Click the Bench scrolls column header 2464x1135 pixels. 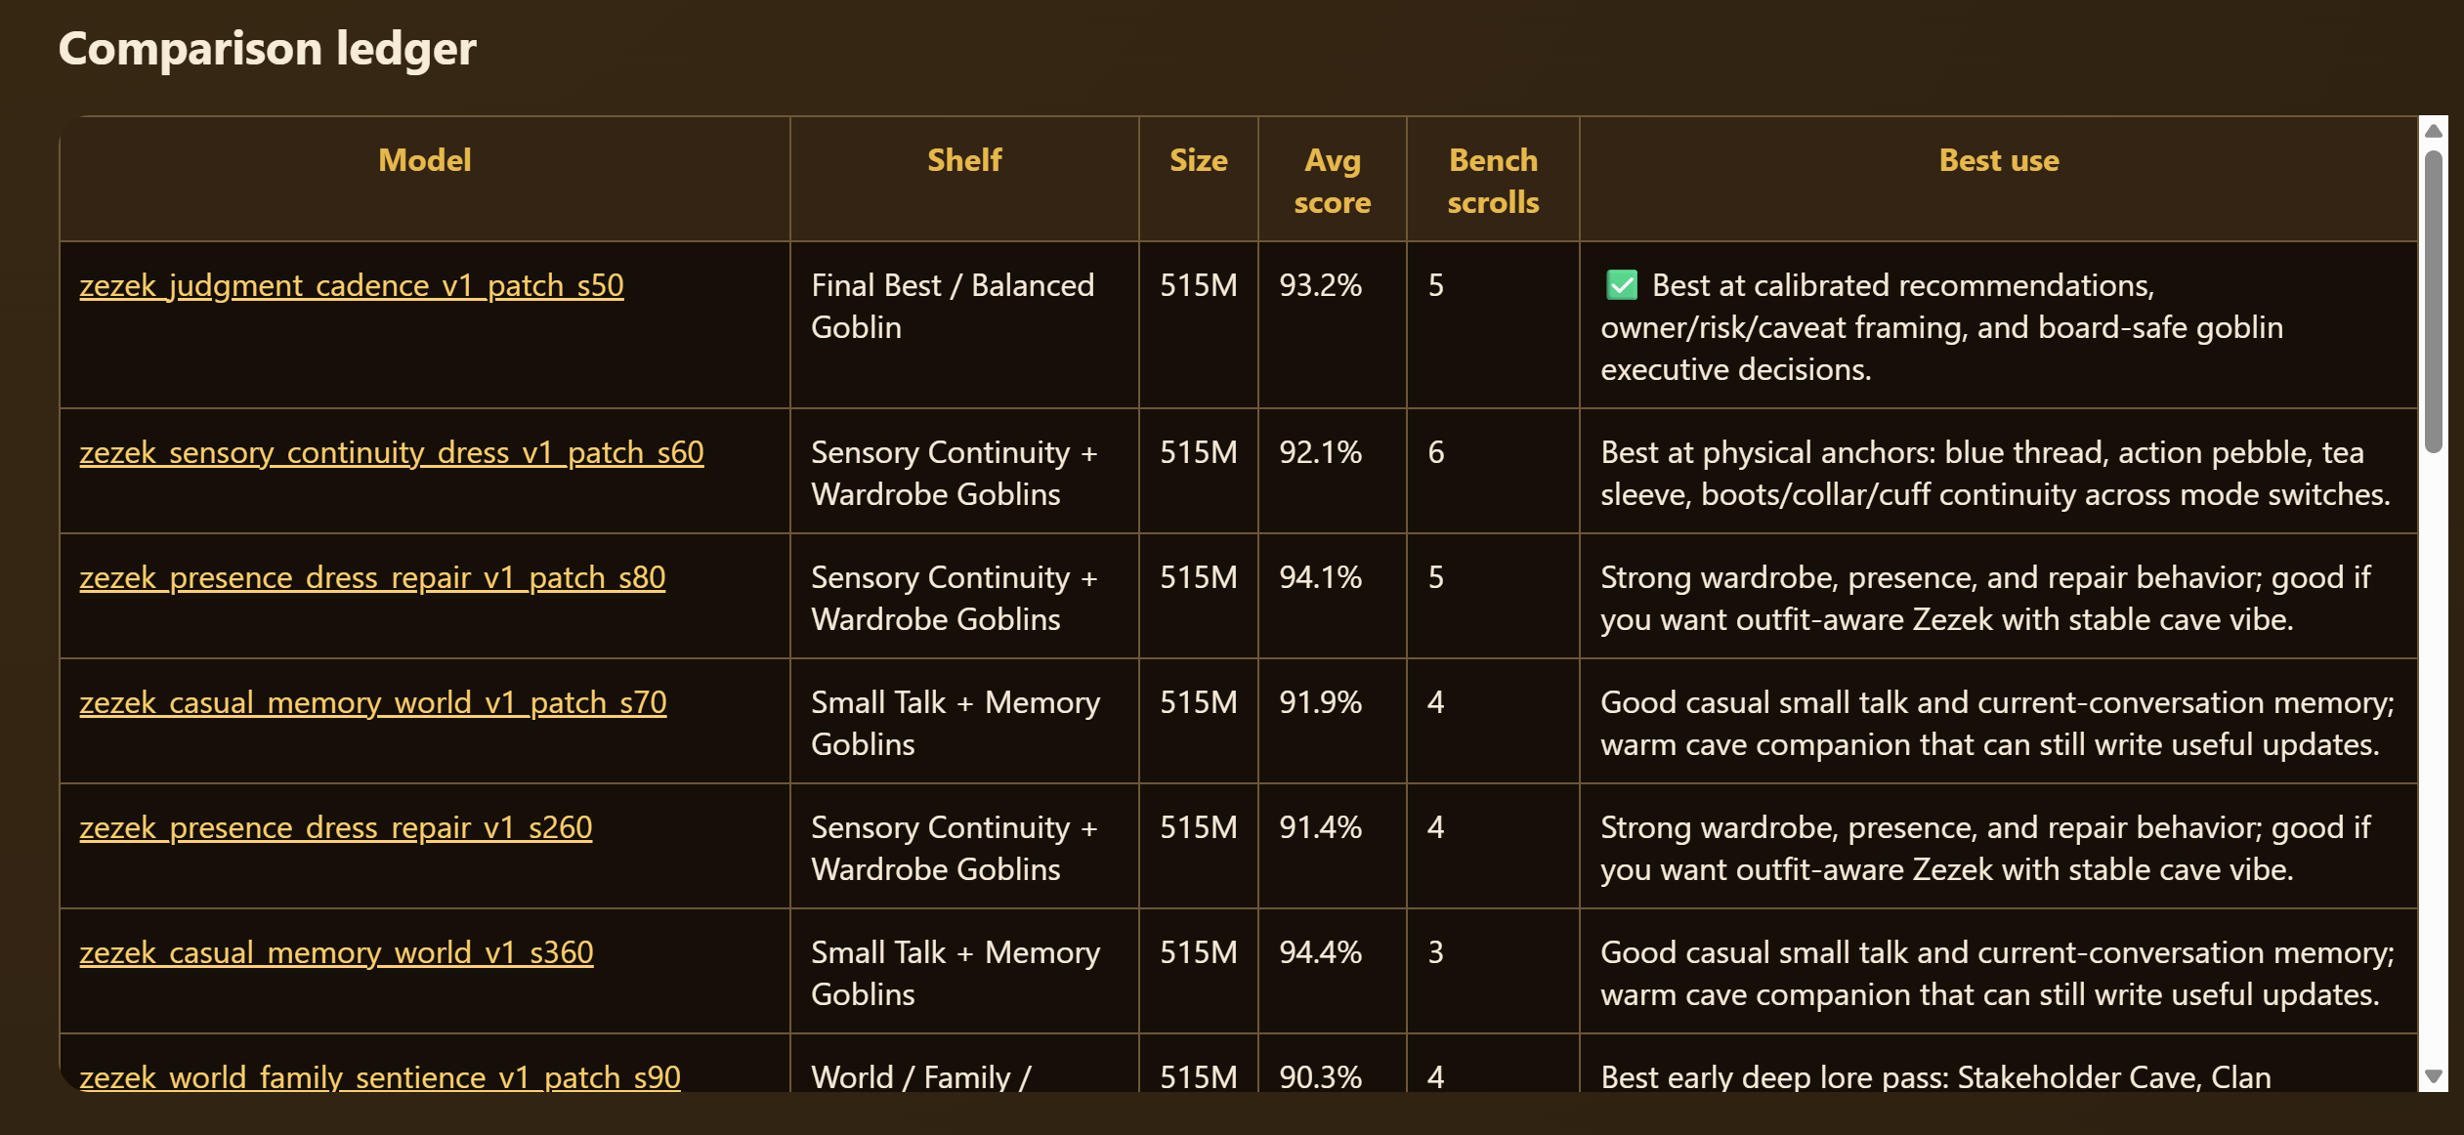(1493, 180)
